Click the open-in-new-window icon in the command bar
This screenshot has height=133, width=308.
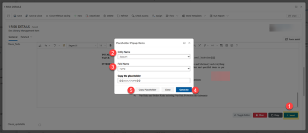click(8, 16)
